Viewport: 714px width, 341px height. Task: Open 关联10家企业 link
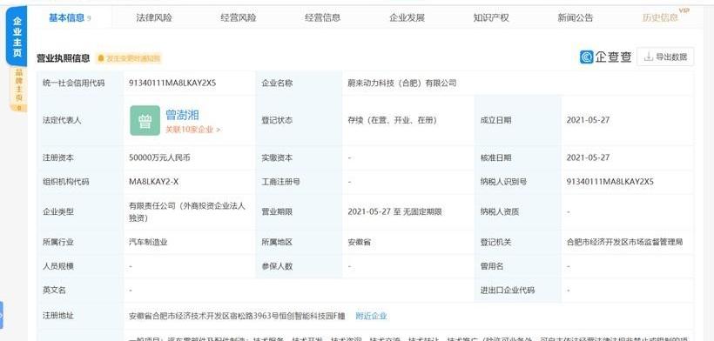point(192,130)
